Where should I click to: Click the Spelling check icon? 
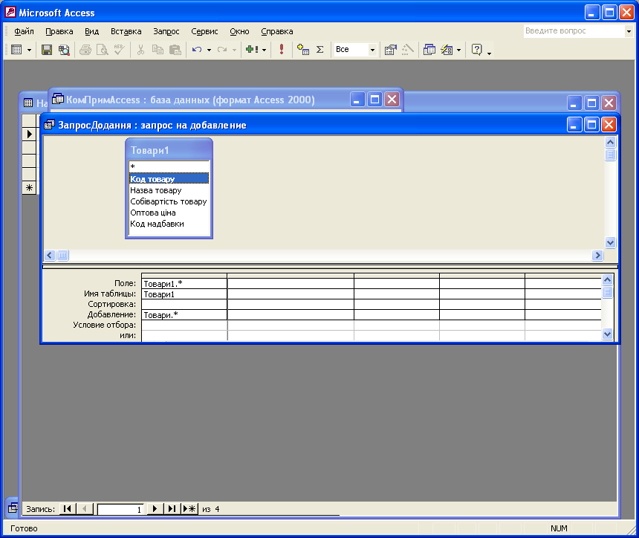120,50
